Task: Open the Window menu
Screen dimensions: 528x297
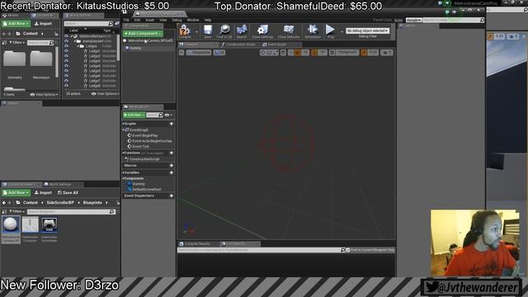Action: coord(193,20)
